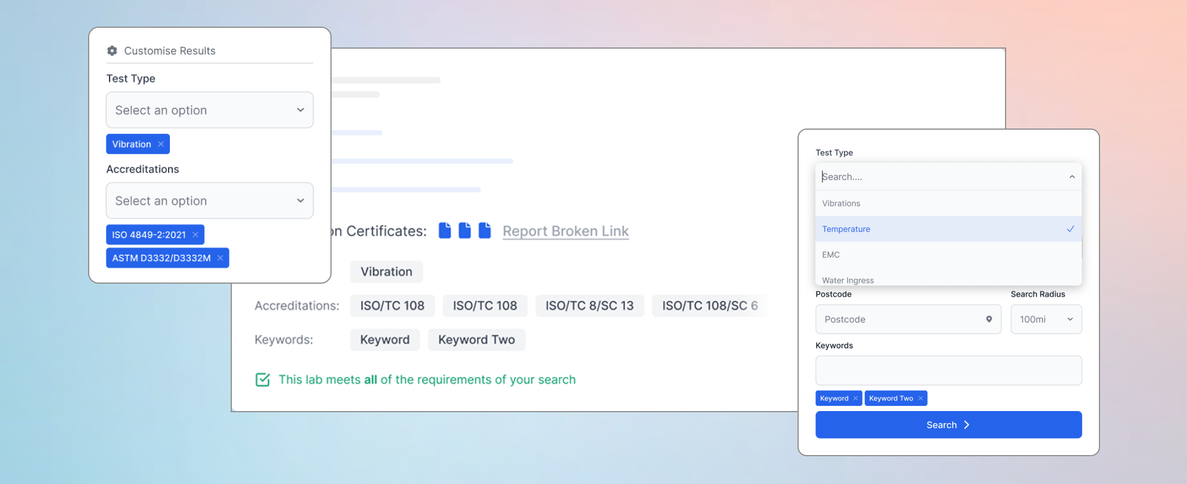Click the green requirements-met checkmark icon
This screenshot has height=484, width=1187.
click(263, 380)
